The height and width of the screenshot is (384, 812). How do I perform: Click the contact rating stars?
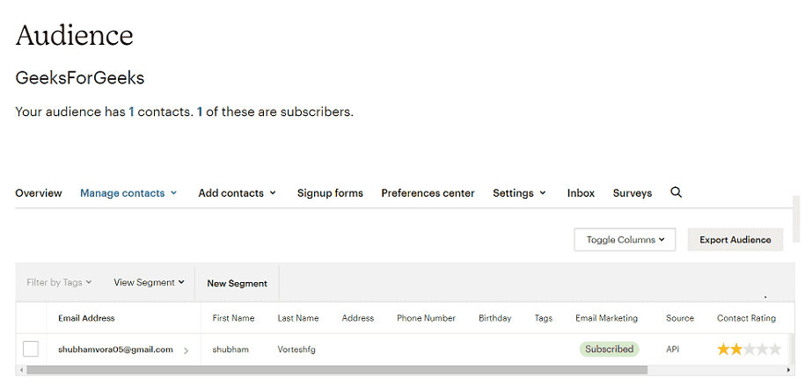point(749,349)
